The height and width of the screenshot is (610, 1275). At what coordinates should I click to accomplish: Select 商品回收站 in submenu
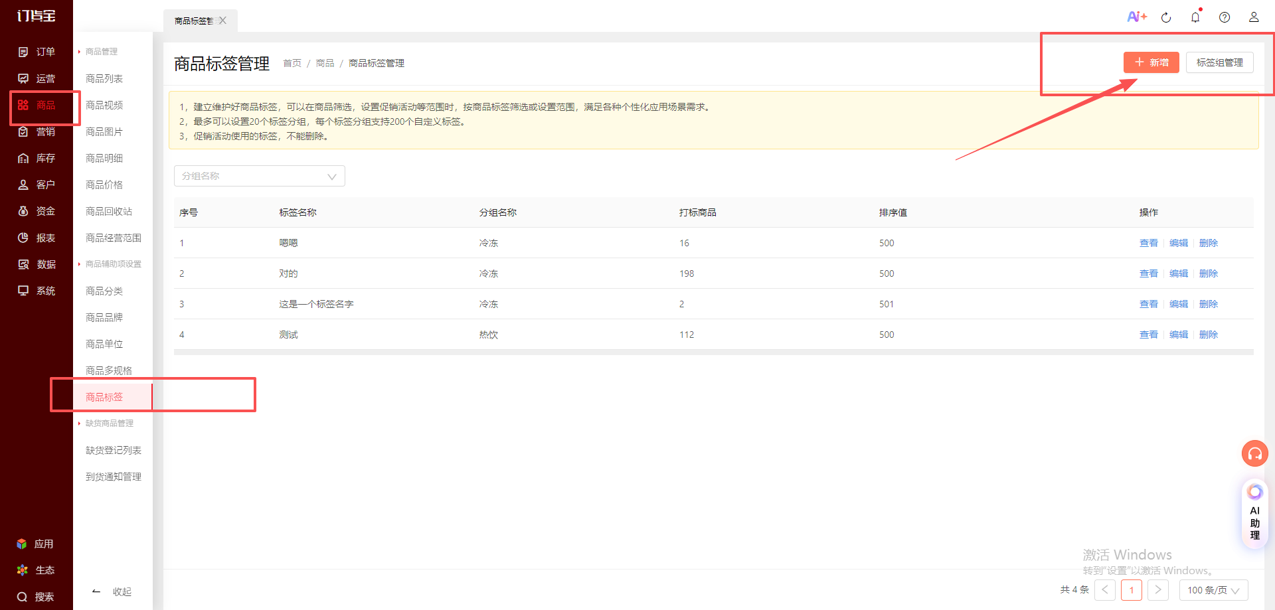pyautogui.click(x=109, y=211)
